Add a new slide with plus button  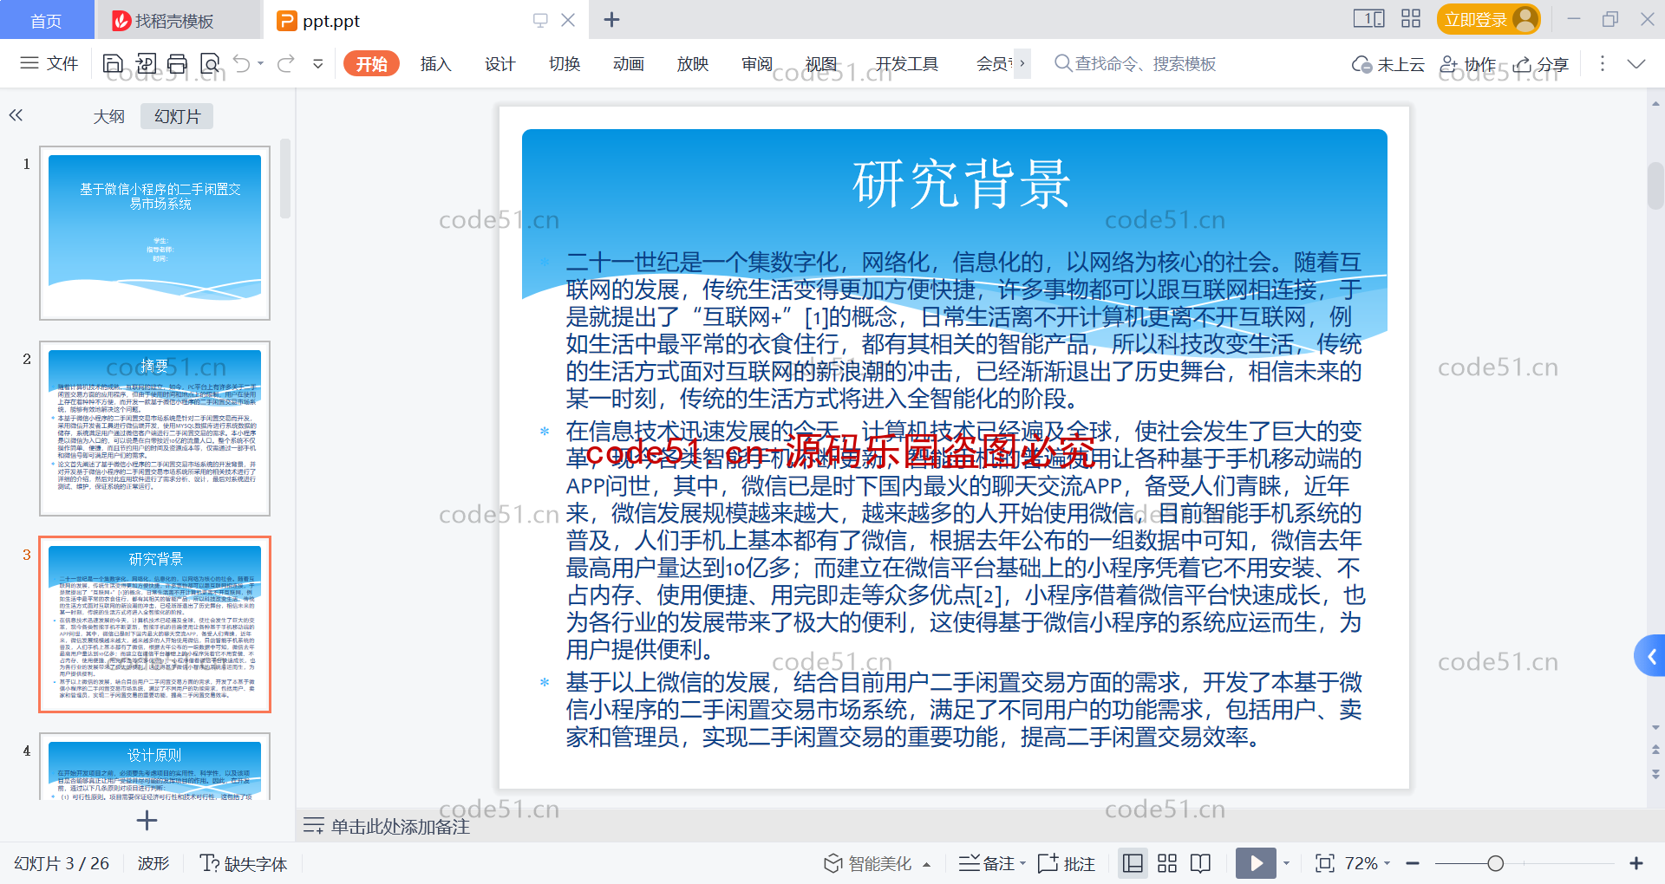[x=147, y=820]
